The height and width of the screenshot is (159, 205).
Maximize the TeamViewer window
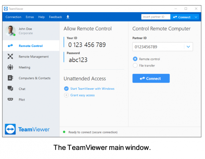[186, 9]
